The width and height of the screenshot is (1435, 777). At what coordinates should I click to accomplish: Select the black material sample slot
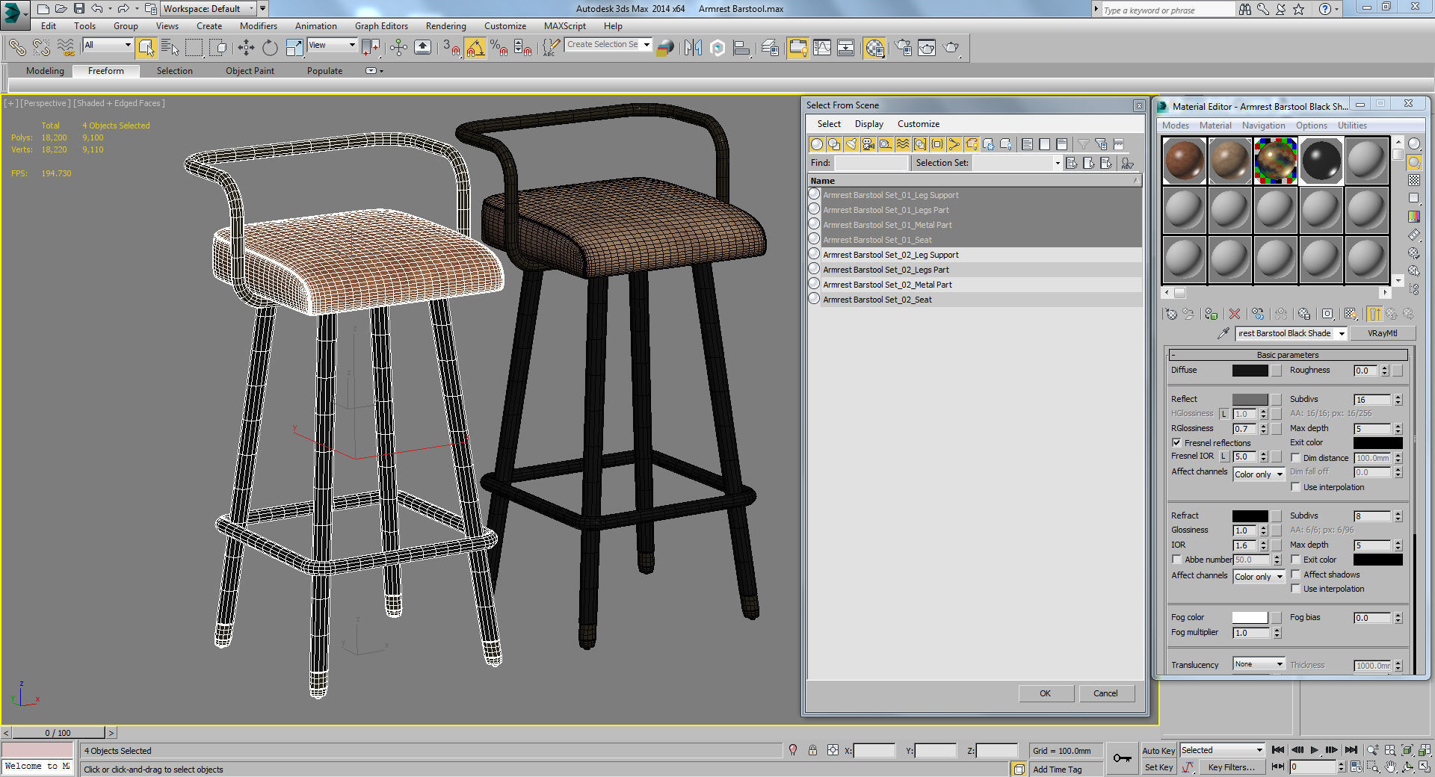pos(1321,161)
